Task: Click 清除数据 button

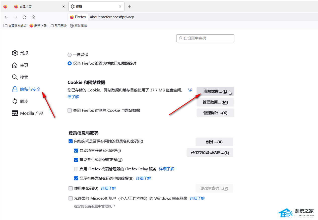Action: (215, 91)
